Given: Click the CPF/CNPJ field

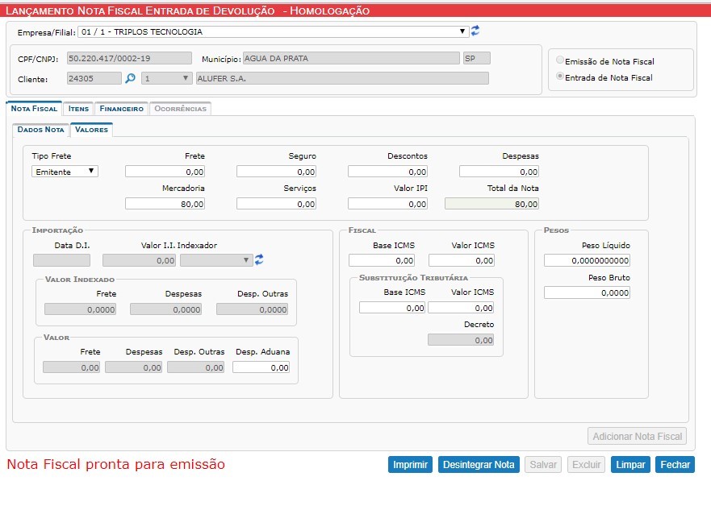Looking at the screenshot, I should pyautogui.click(x=130, y=58).
